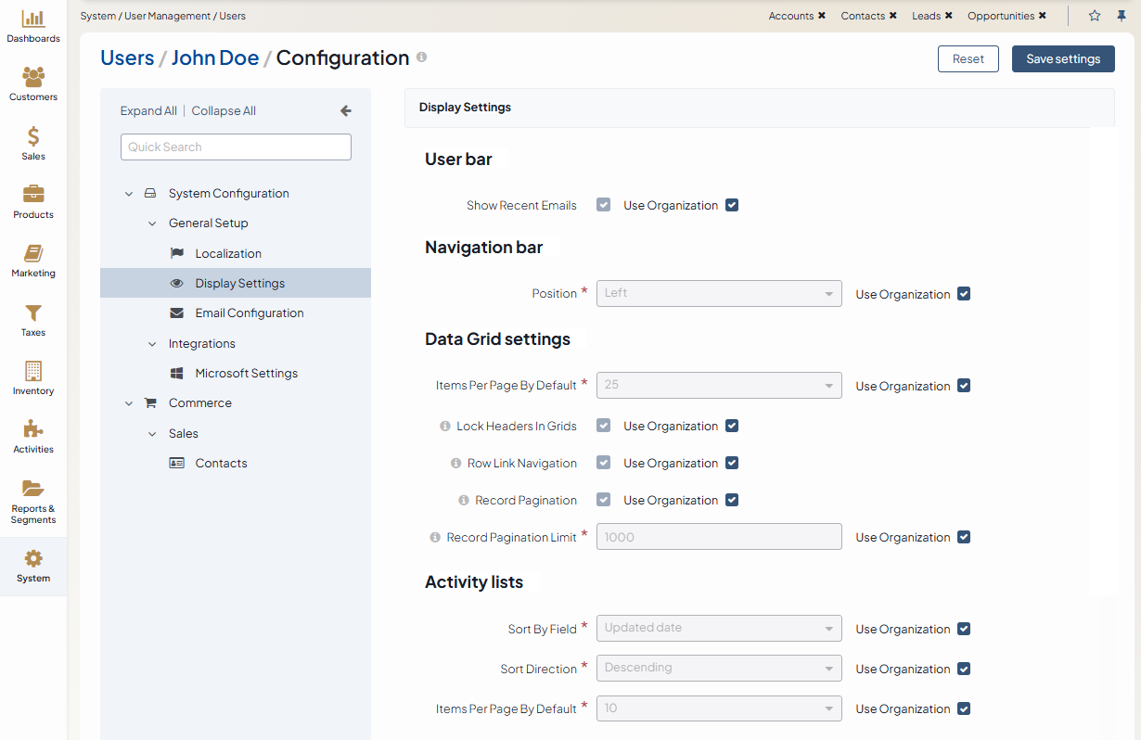
Task: Click the Quick Search input field
Action: pos(236,147)
